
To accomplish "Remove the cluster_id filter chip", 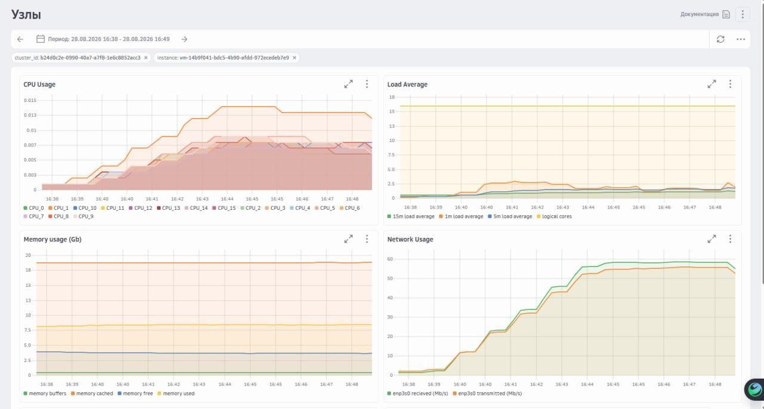I will click(x=146, y=58).
